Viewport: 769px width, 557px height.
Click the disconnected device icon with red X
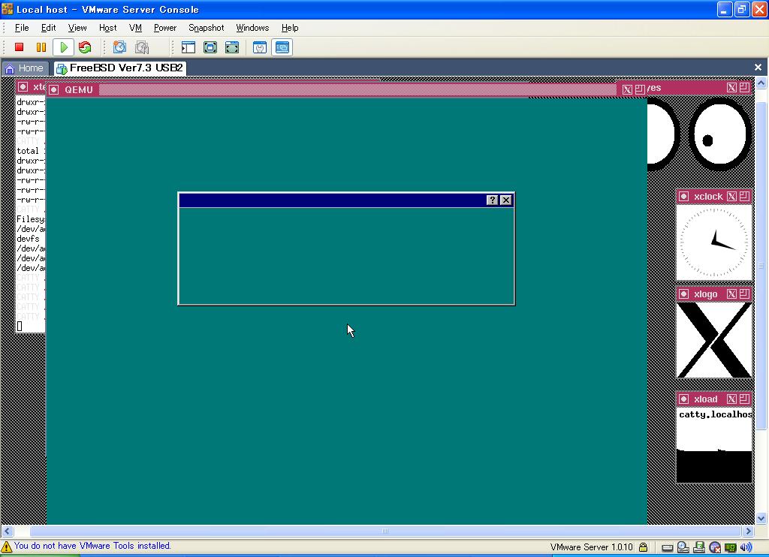[x=715, y=547]
